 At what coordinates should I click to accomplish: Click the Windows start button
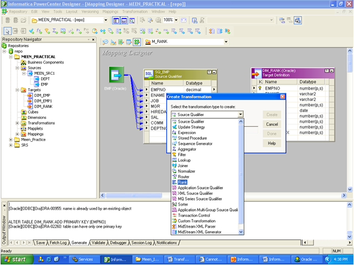click(17, 259)
